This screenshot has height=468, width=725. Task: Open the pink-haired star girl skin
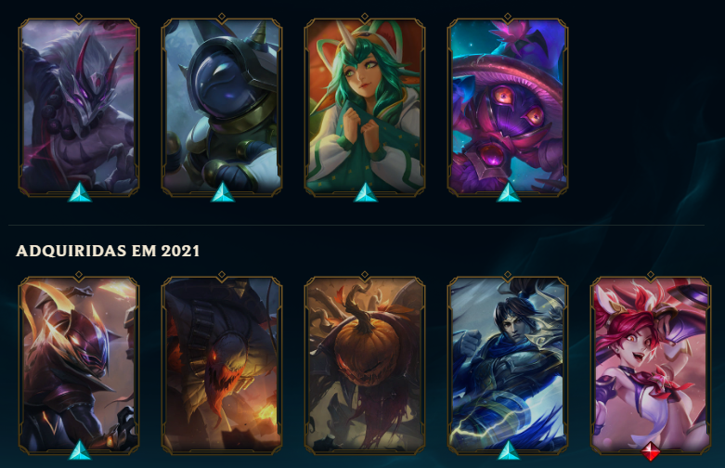click(651, 365)
